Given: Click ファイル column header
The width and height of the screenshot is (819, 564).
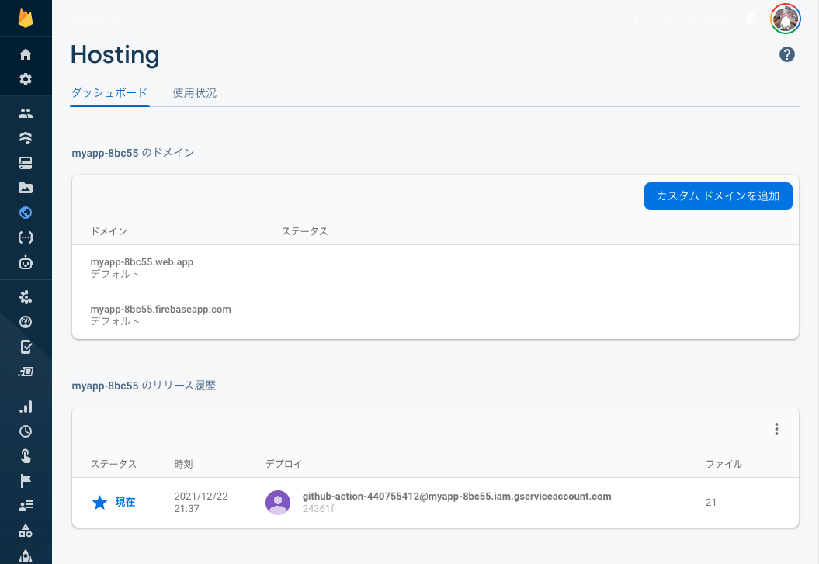Looking at the screenshot, I should click(x=724, y=464).
